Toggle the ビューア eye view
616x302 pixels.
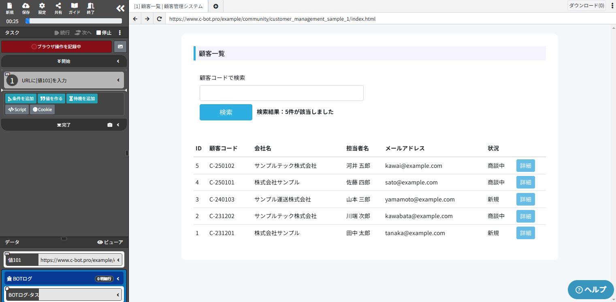click(110, 242)
